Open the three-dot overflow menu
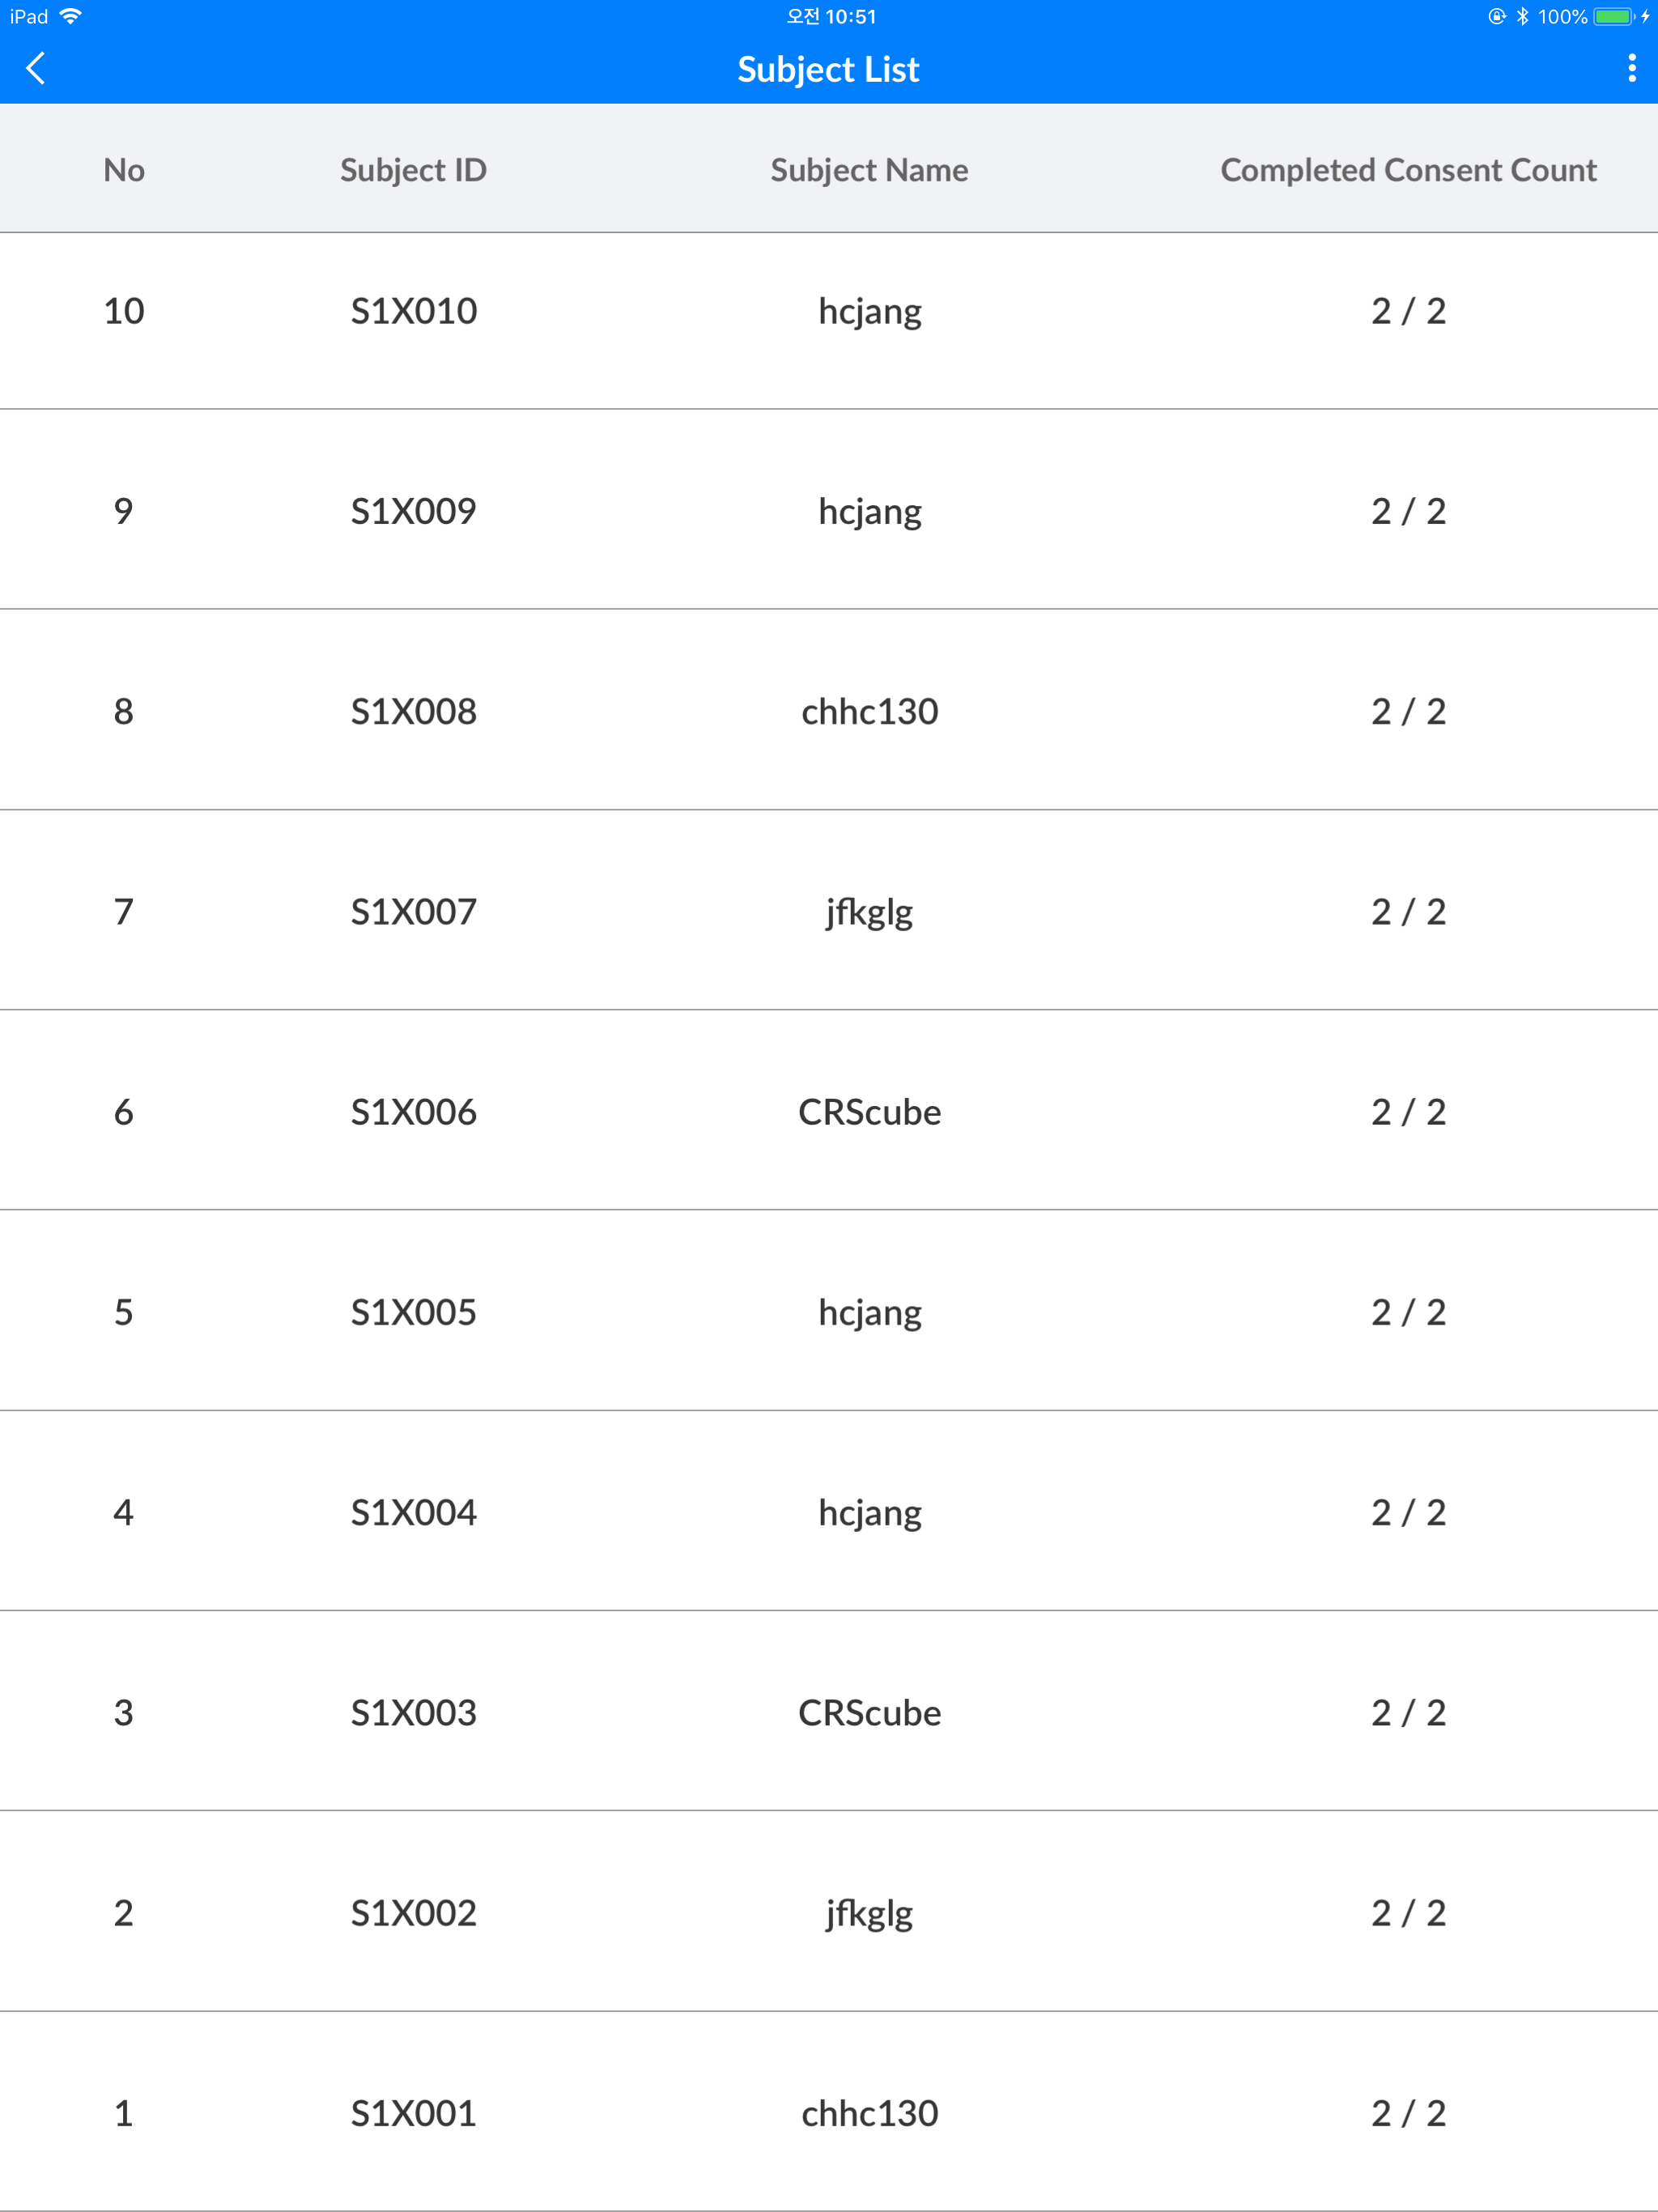Screen dimensions: 1658x2212 point(1631,68)
